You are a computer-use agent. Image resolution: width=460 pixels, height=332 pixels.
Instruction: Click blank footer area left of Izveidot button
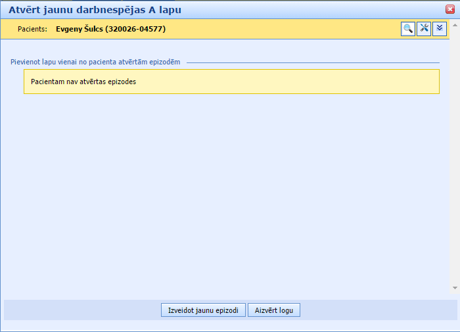[79, 310]
